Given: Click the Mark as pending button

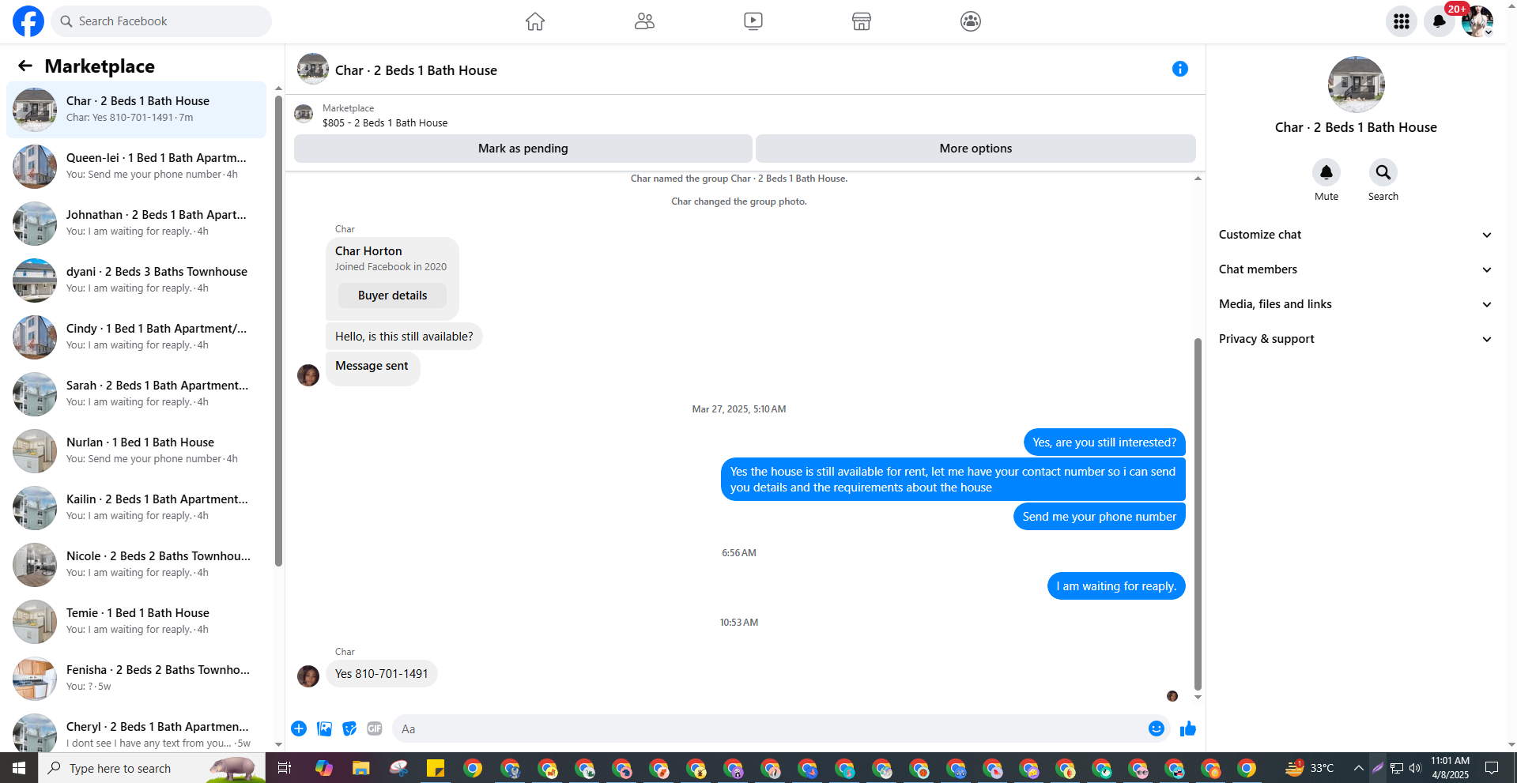Looking at the screenshot, I should 523,149.
